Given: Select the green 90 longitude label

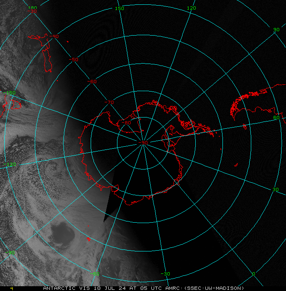Looking at the screenshot, I should tap(276, 30).
